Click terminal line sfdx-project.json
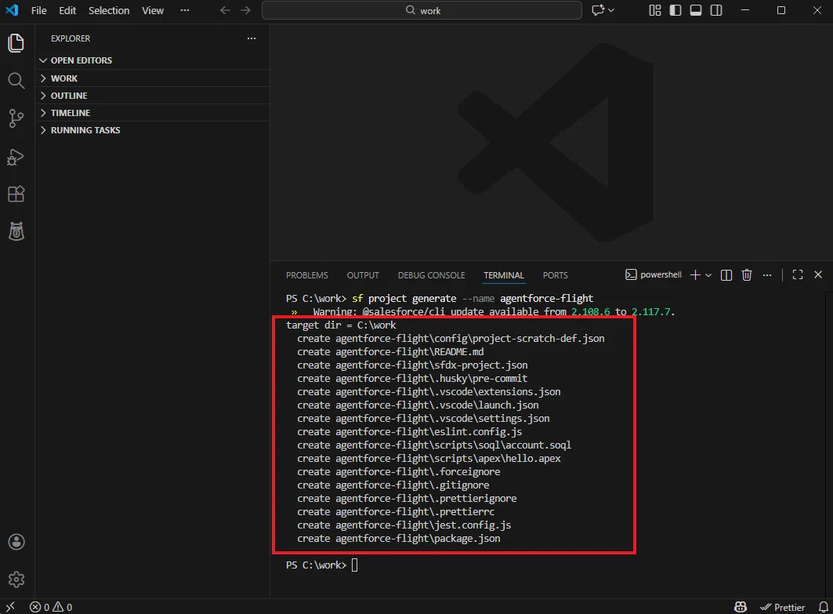The height and width of the screenshot is (614, 833). click(x=412, y=365)
